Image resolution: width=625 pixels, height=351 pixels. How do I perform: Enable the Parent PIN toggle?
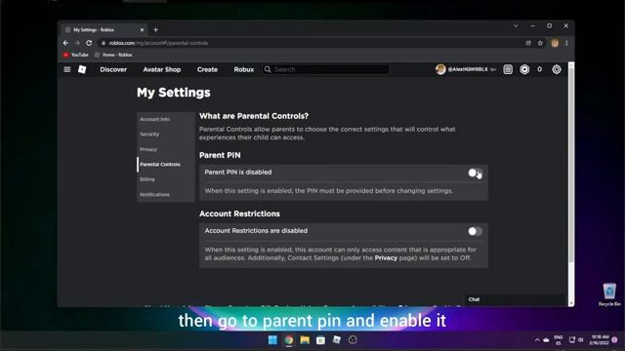tap(475, 173)
